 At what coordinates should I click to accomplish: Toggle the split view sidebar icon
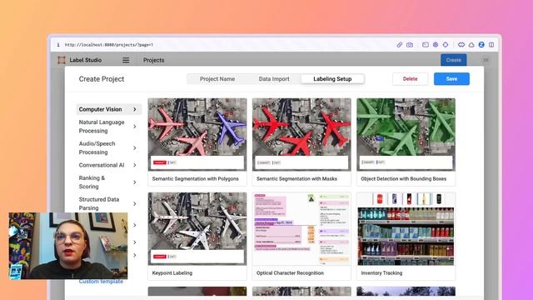pos(491,44)
